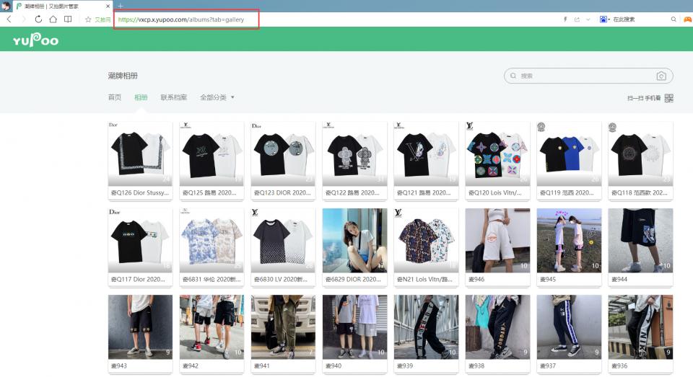Expand the address bar dropdown chevron
Image resolution: width=693 pixels, height=377 pixels.
[x=588, y=19]
